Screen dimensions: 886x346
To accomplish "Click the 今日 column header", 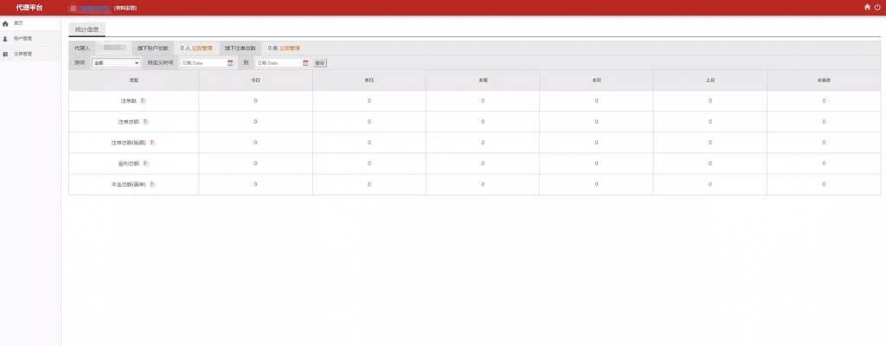I will (x=255, y=80).
